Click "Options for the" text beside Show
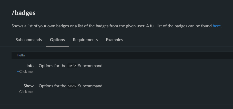Screen dimensions: 233x109 point(53,86)
